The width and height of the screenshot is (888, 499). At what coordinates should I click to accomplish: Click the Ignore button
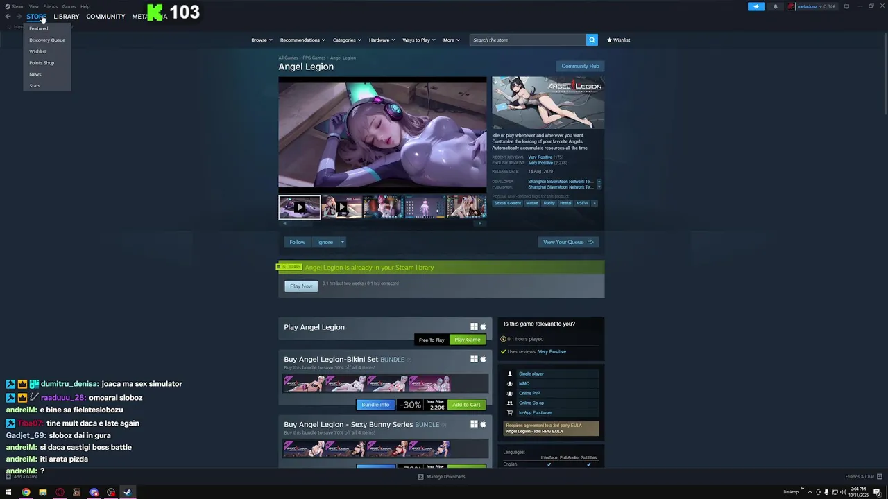point(325,242)
